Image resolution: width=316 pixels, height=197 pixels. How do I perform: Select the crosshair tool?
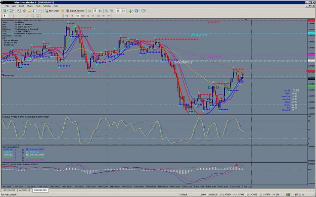(10, 16)
